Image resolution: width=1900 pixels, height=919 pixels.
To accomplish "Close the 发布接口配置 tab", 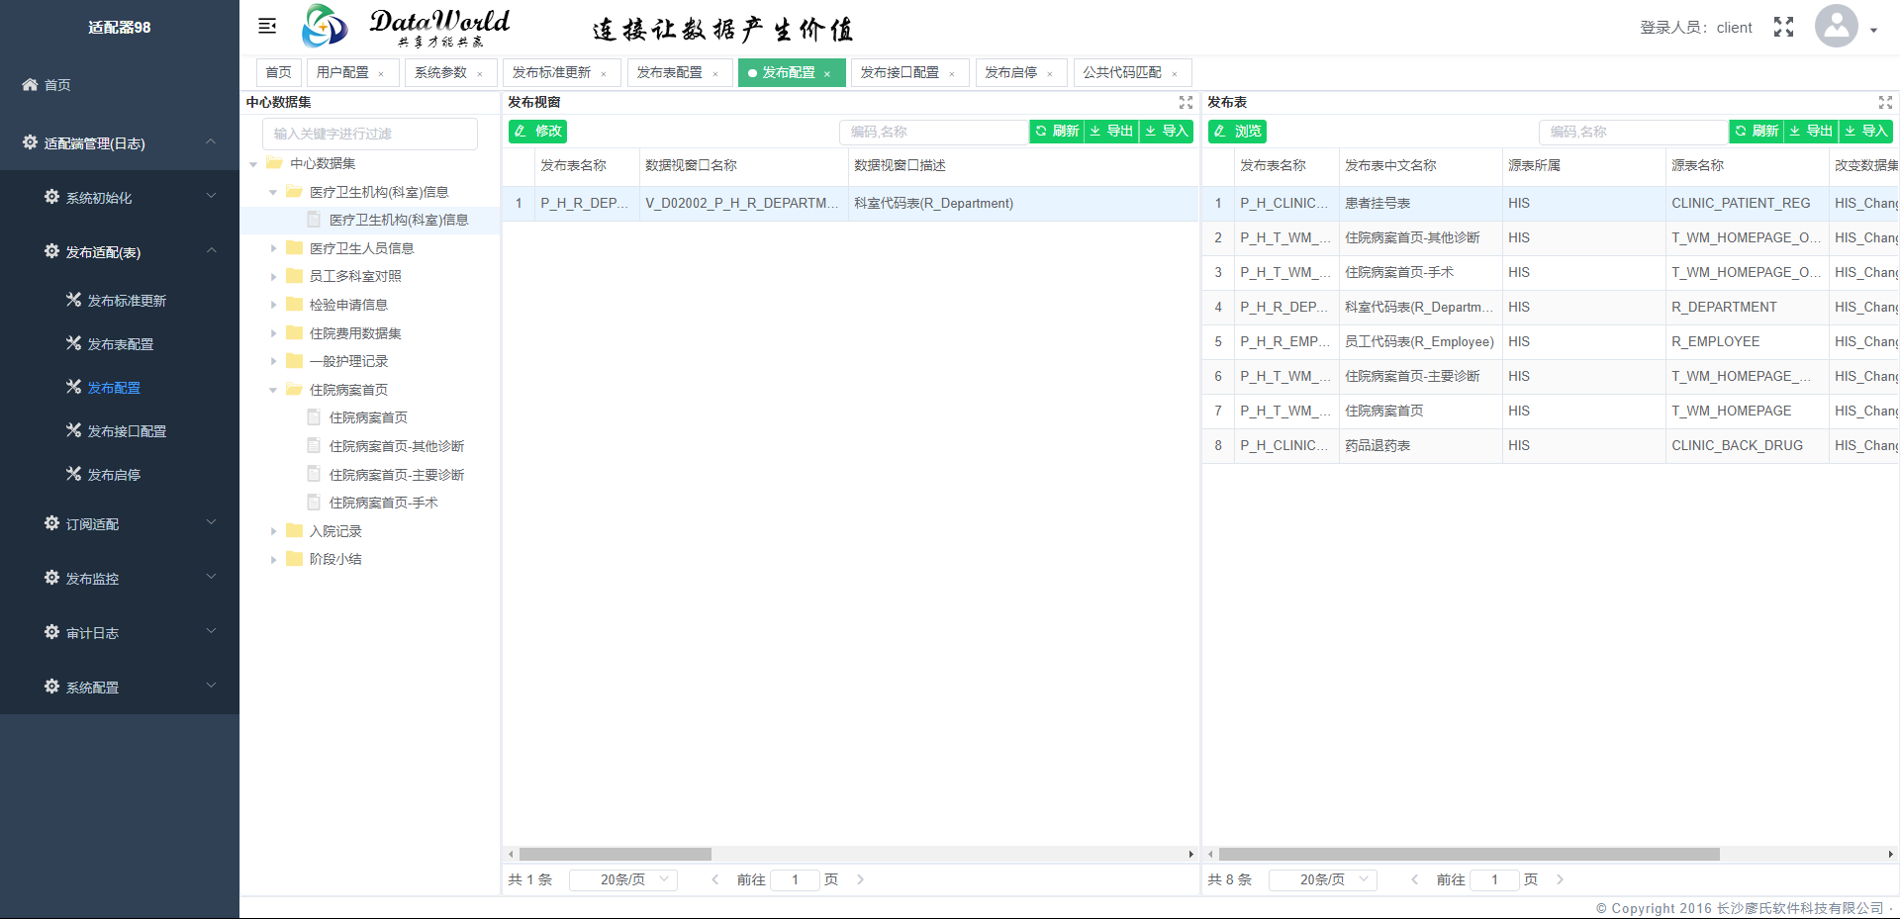I will pyautogui.click(x=952, y=74).
